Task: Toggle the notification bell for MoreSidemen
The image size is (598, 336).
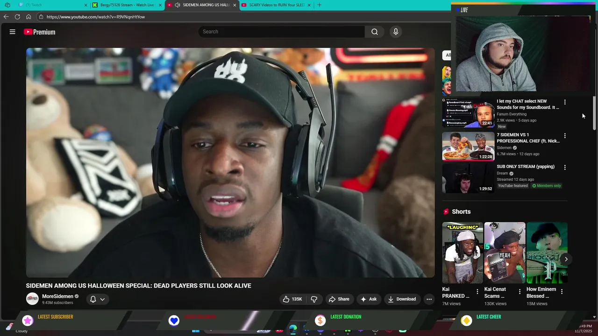Action: click(x=93, y=299)
